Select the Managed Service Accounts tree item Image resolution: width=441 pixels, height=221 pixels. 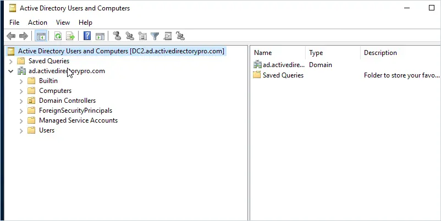click(78, 120)
